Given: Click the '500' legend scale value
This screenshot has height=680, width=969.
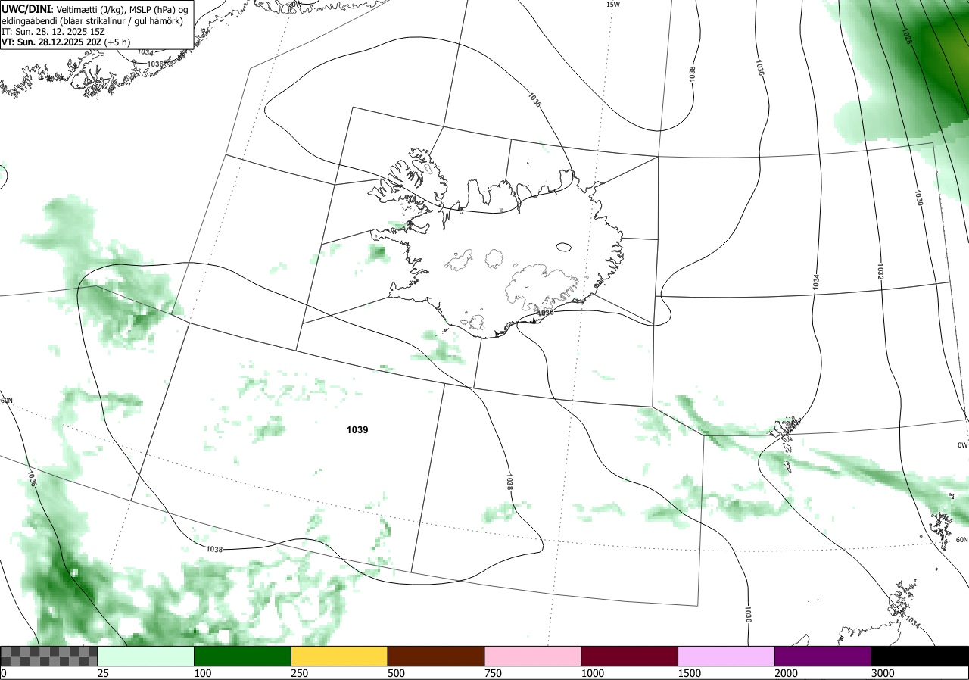Looking at the screenshot, I should click(396, 673).
